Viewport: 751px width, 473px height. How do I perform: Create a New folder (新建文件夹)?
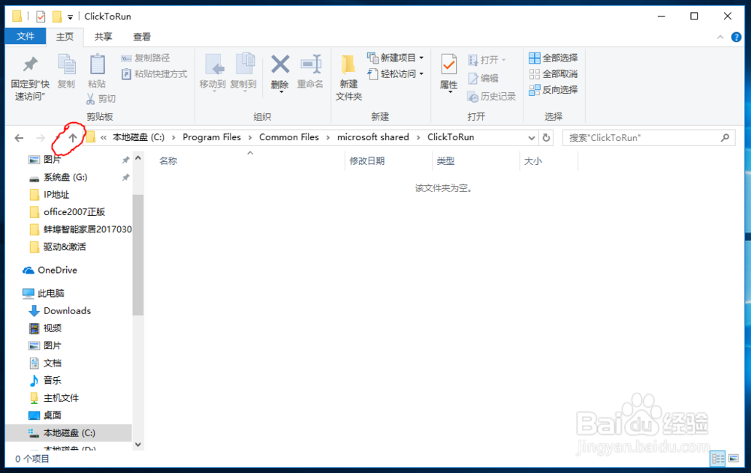click(348, 77)
